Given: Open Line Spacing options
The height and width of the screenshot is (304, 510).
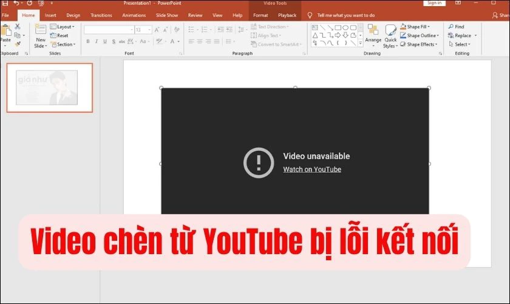Looking at the screenshot, I should click(242, 30).
